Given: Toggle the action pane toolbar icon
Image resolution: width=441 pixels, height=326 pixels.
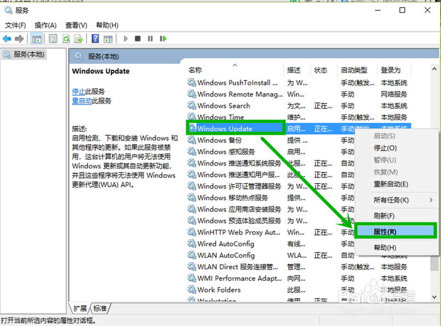Looking at the screenshot, I should [x=108, y=38].
